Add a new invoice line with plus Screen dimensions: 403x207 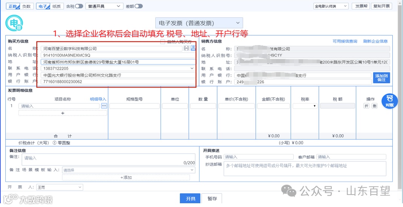pos(63,113)
